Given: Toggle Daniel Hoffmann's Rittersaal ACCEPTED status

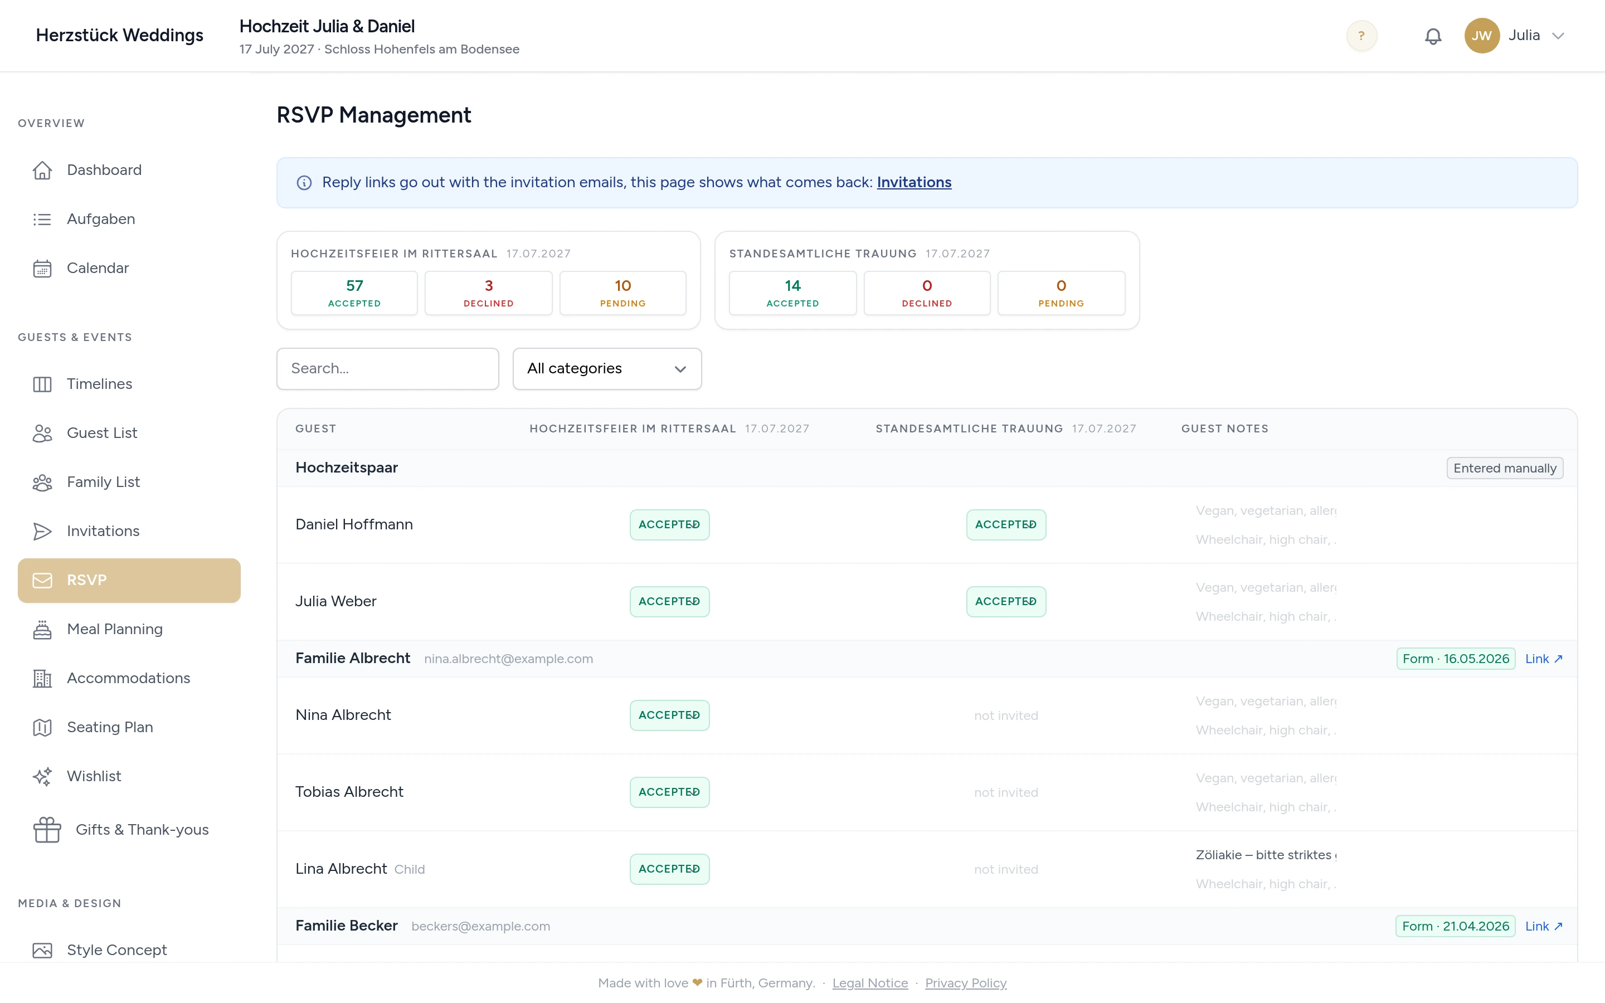Looking at the screenshot, I should pos(669,525).
